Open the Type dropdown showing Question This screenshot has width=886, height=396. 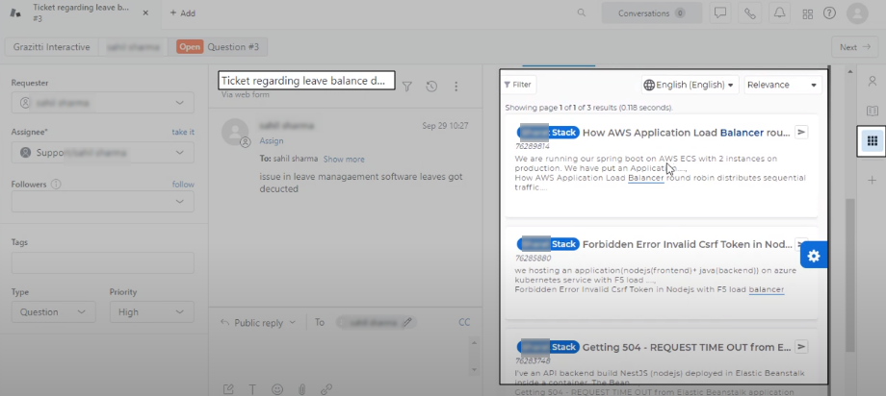click(x=53, y=312)
